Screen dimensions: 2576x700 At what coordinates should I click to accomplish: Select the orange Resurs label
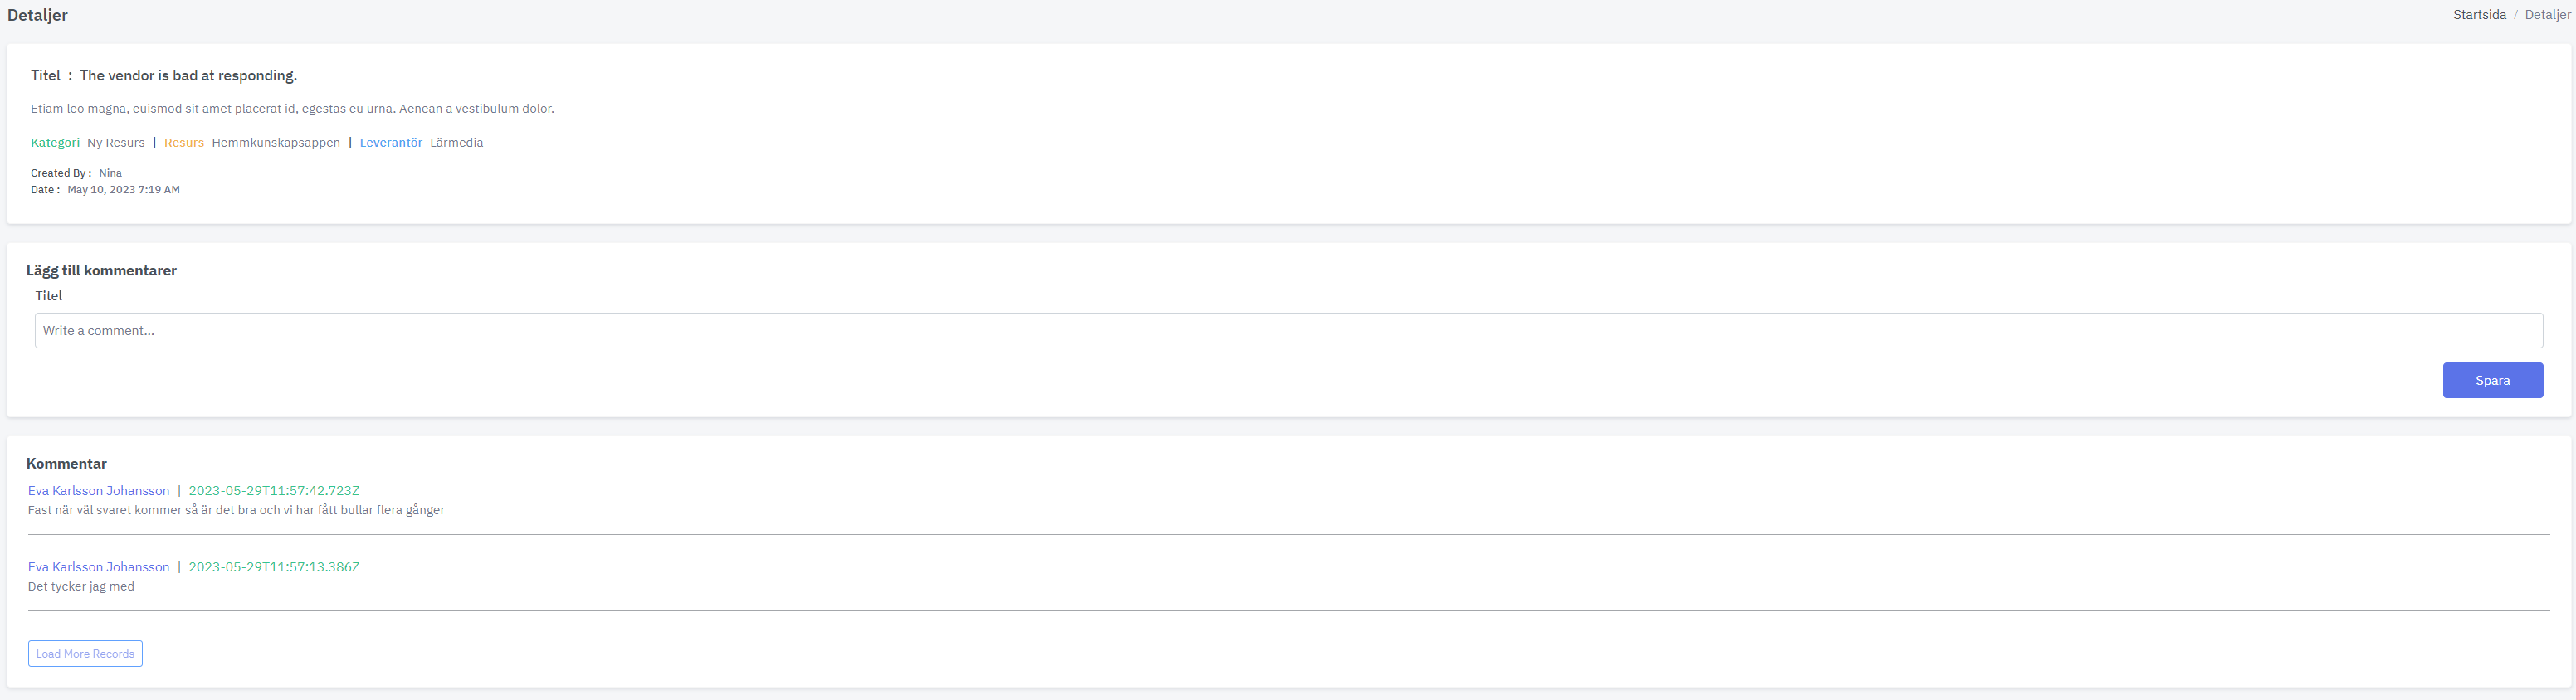point(184,143)
